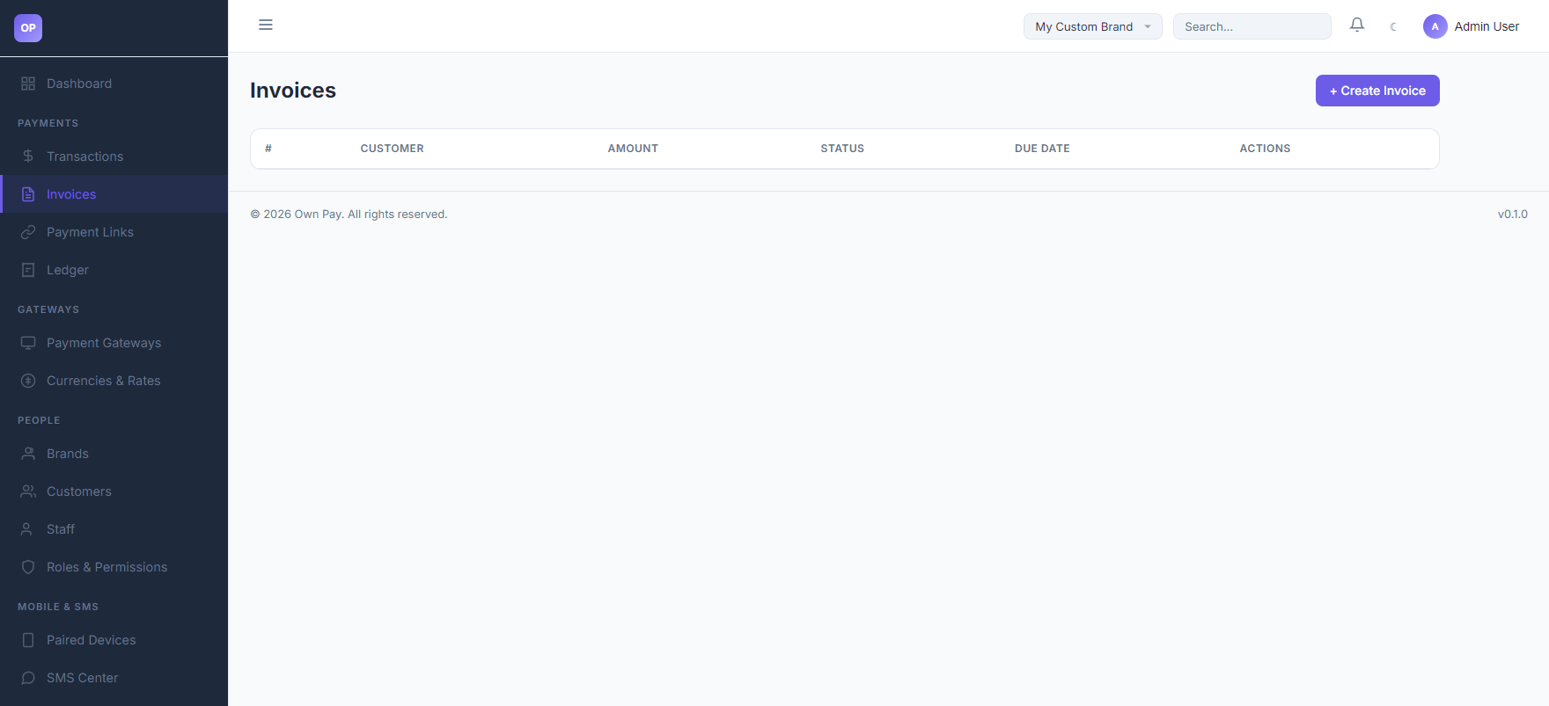Open the My Custom Brand dropdown
1549x706 pixels.
1092,26
